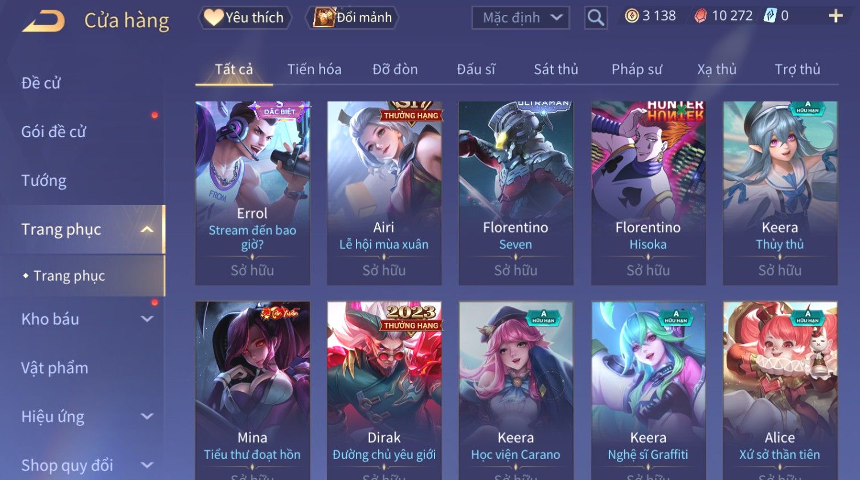The width and height of the screenshot is (860, 480).
Task: Tap the blue voucher currency icon
Action: [770, 16]
